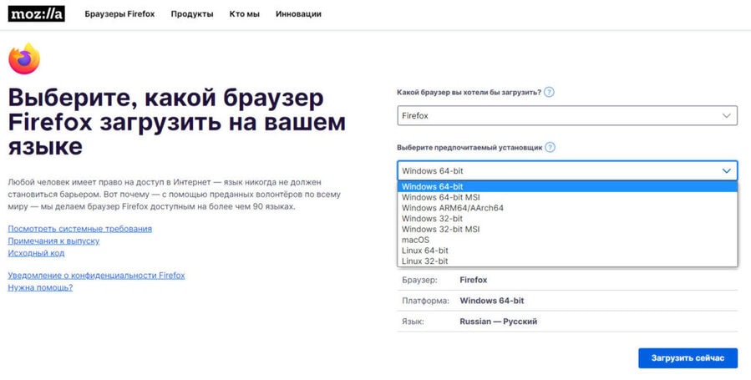Image resolution: width=751 pixels, height=380 pixels.
Task: Open Исходный код link
Action: point(37,253)
